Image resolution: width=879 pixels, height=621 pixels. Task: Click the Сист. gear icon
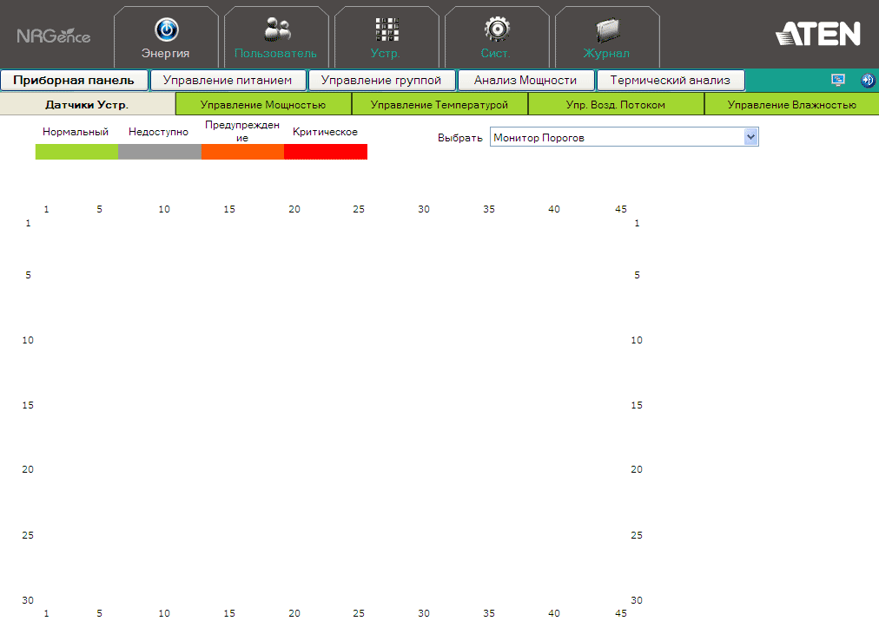coord(497,29)
